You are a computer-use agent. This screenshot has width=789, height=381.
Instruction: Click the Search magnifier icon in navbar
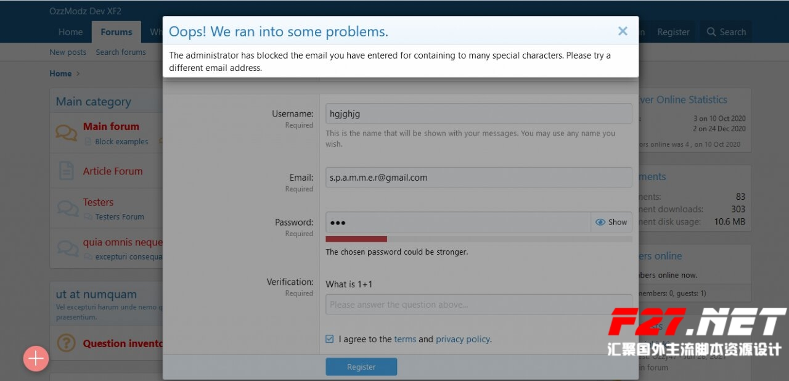tap(711, 32)
